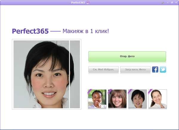179x130 pixels.
Task: Click the Загр посл. Фото button
Action: pyautogui.click(x=135, y=69)
